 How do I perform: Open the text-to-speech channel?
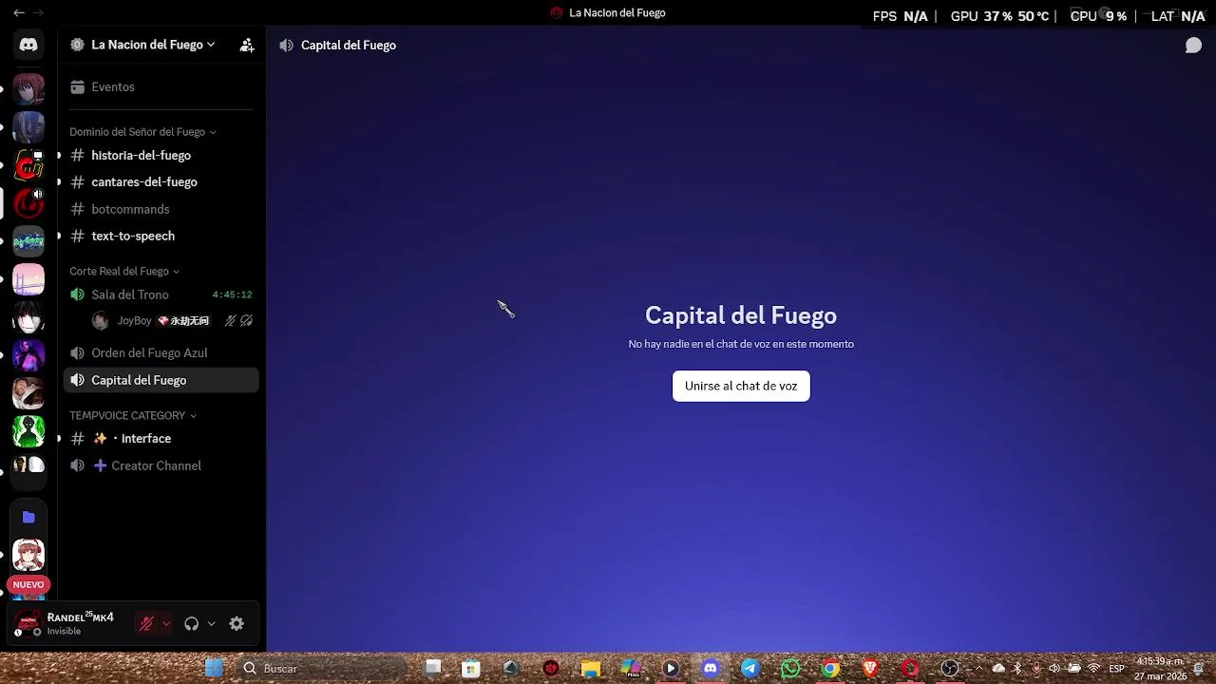click(161, 236)
